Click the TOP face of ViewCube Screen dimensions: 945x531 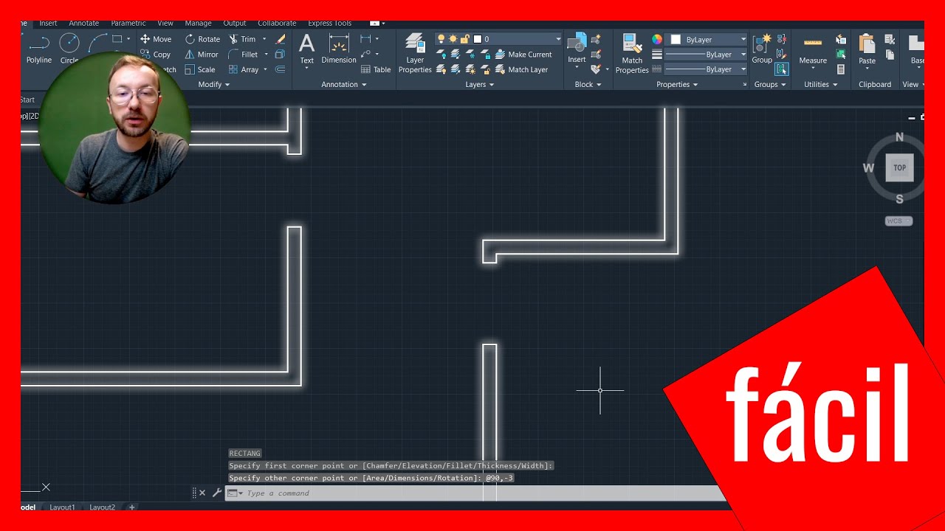pos(899,167)
